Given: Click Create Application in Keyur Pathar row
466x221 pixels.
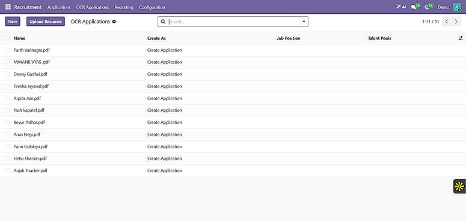Looking at the screenshot, I should coord(165,123).
